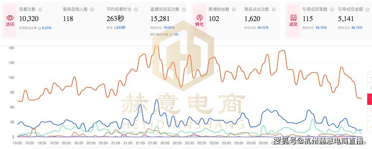Select the 观看次数 metric value 10,320

click(29, 19)
